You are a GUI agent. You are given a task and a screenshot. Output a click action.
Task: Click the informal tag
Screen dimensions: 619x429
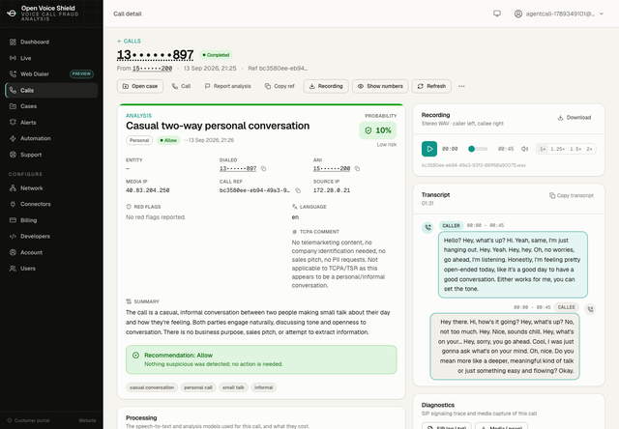click(264, 387)
